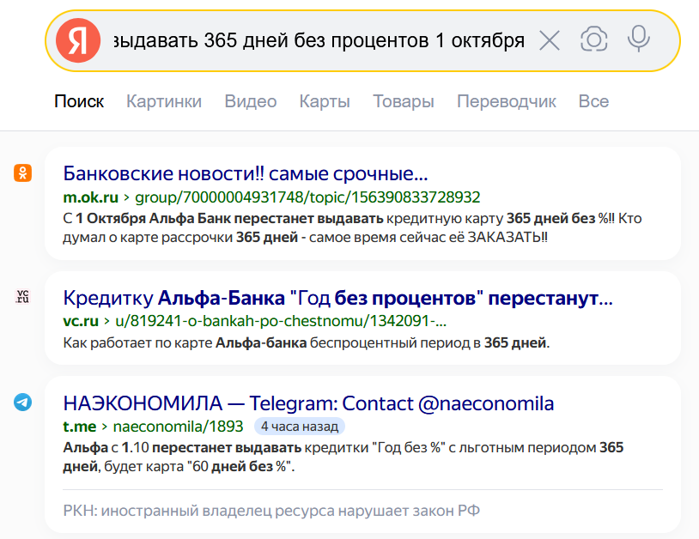The height and width of the screenshot is (539, 699).
Task: Open naeconomila/1893 path link
Action: click(179, 427)
